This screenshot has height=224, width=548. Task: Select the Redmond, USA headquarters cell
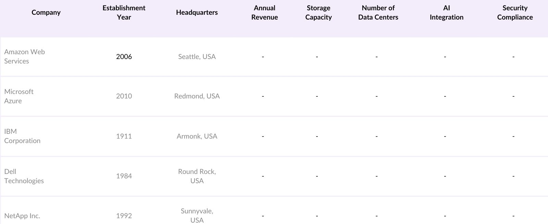point(197,96)
